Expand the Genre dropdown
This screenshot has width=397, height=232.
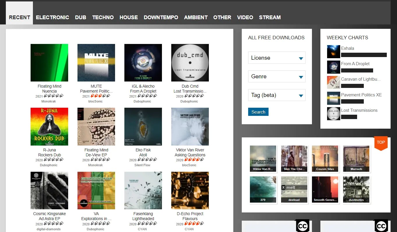277,76
